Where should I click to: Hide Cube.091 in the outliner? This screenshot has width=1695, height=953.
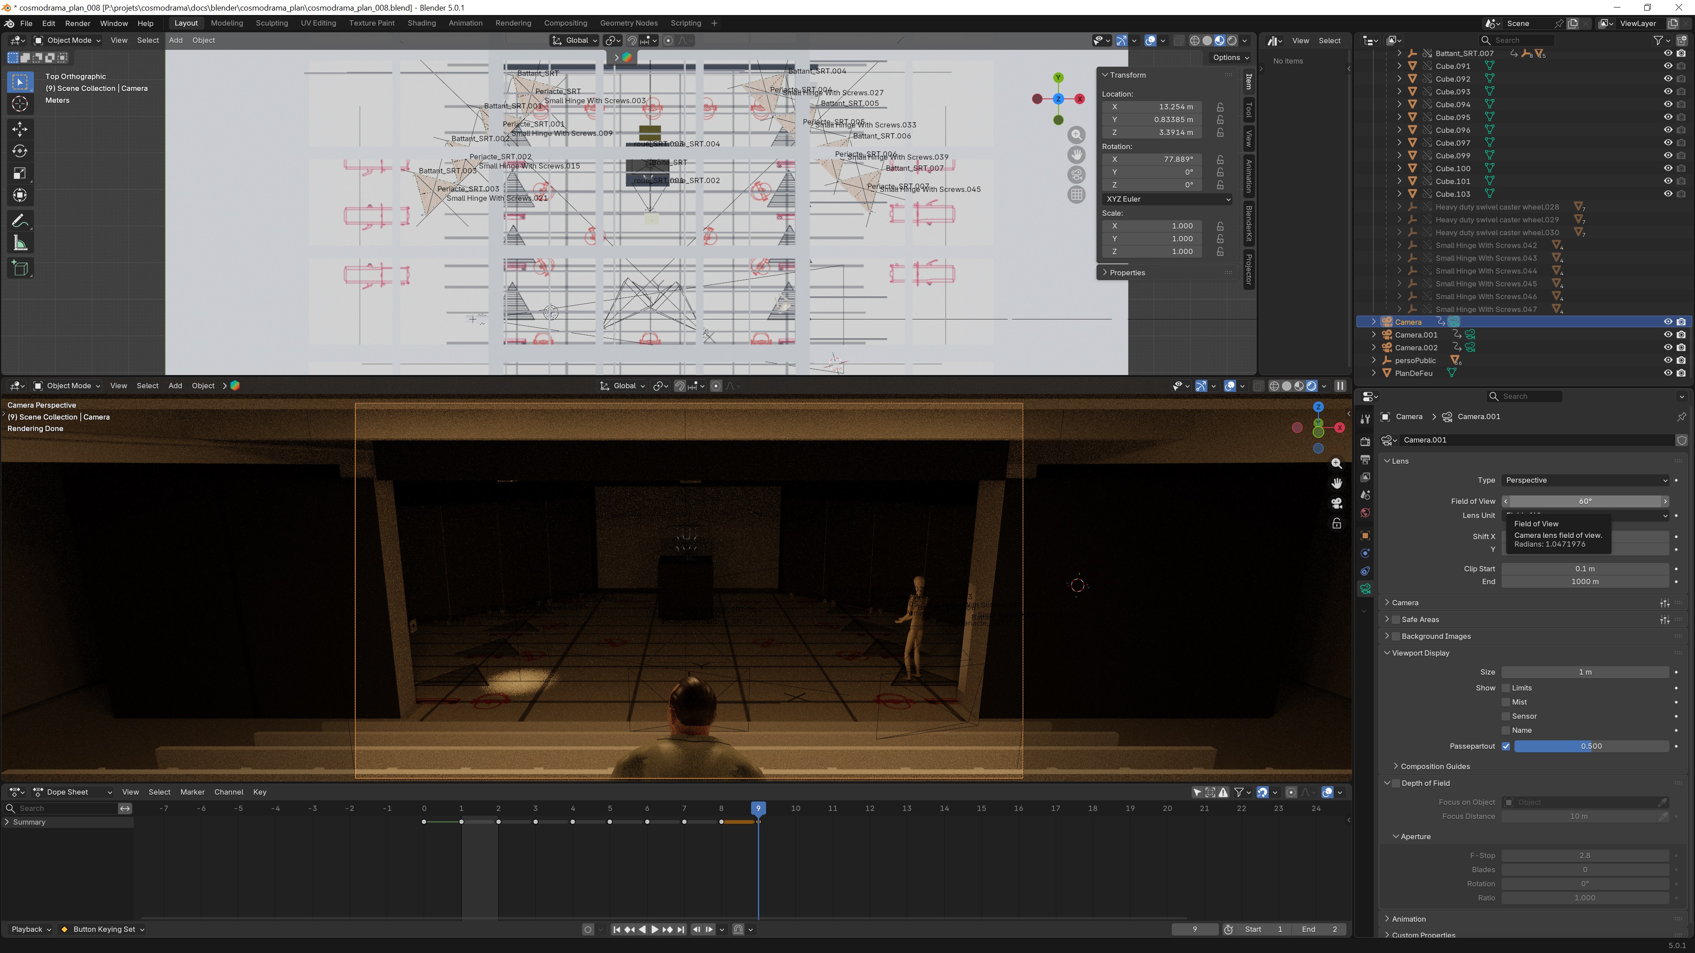(1667, 66)
